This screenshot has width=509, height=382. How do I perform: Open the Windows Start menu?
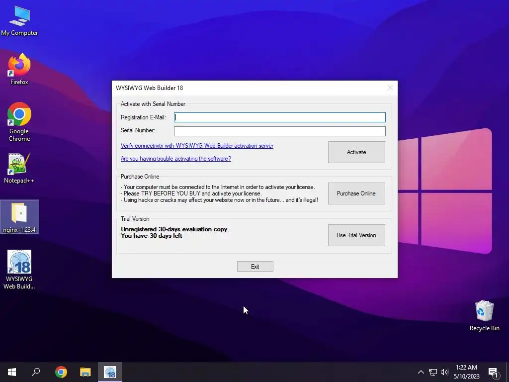(12, 372)
